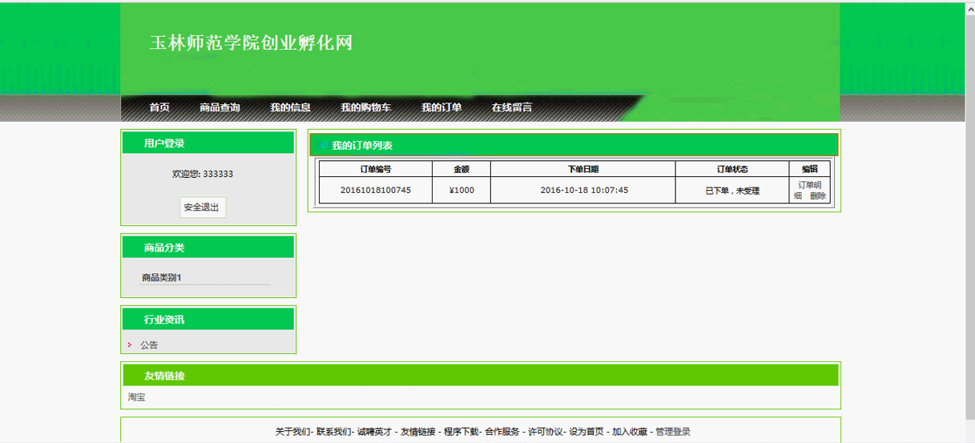The image size is (975, 443).
Task: Click the 订单编号 column header
Action: (x=376, y=169)
